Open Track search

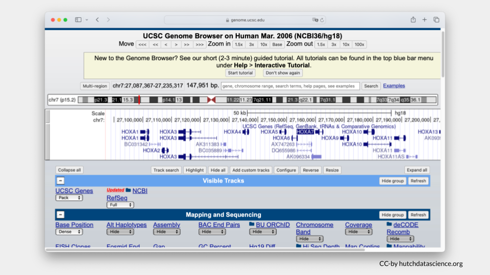[x=166, y=170]
